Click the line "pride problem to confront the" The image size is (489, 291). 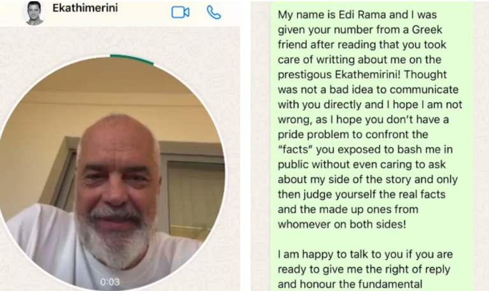point(353,134)
